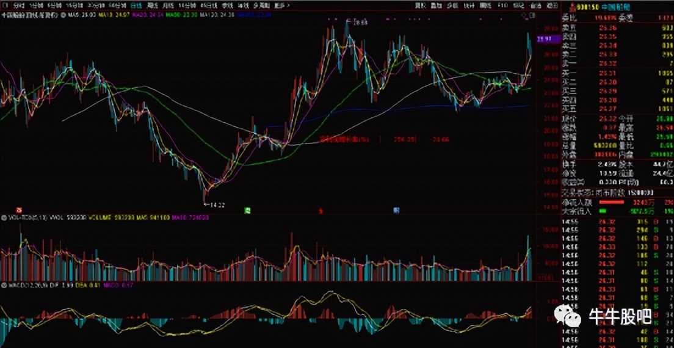This screenshot has height=348, width=674.
Task: Click the magenta MA20 indicator label
Action: 148,15
